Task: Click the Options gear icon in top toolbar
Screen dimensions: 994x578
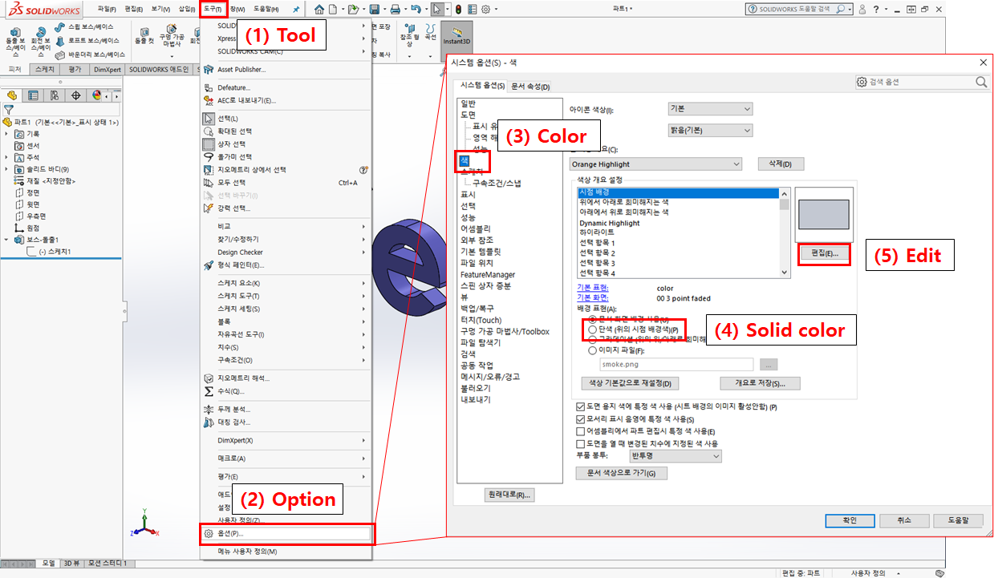Action: click(x=486, y=10)
